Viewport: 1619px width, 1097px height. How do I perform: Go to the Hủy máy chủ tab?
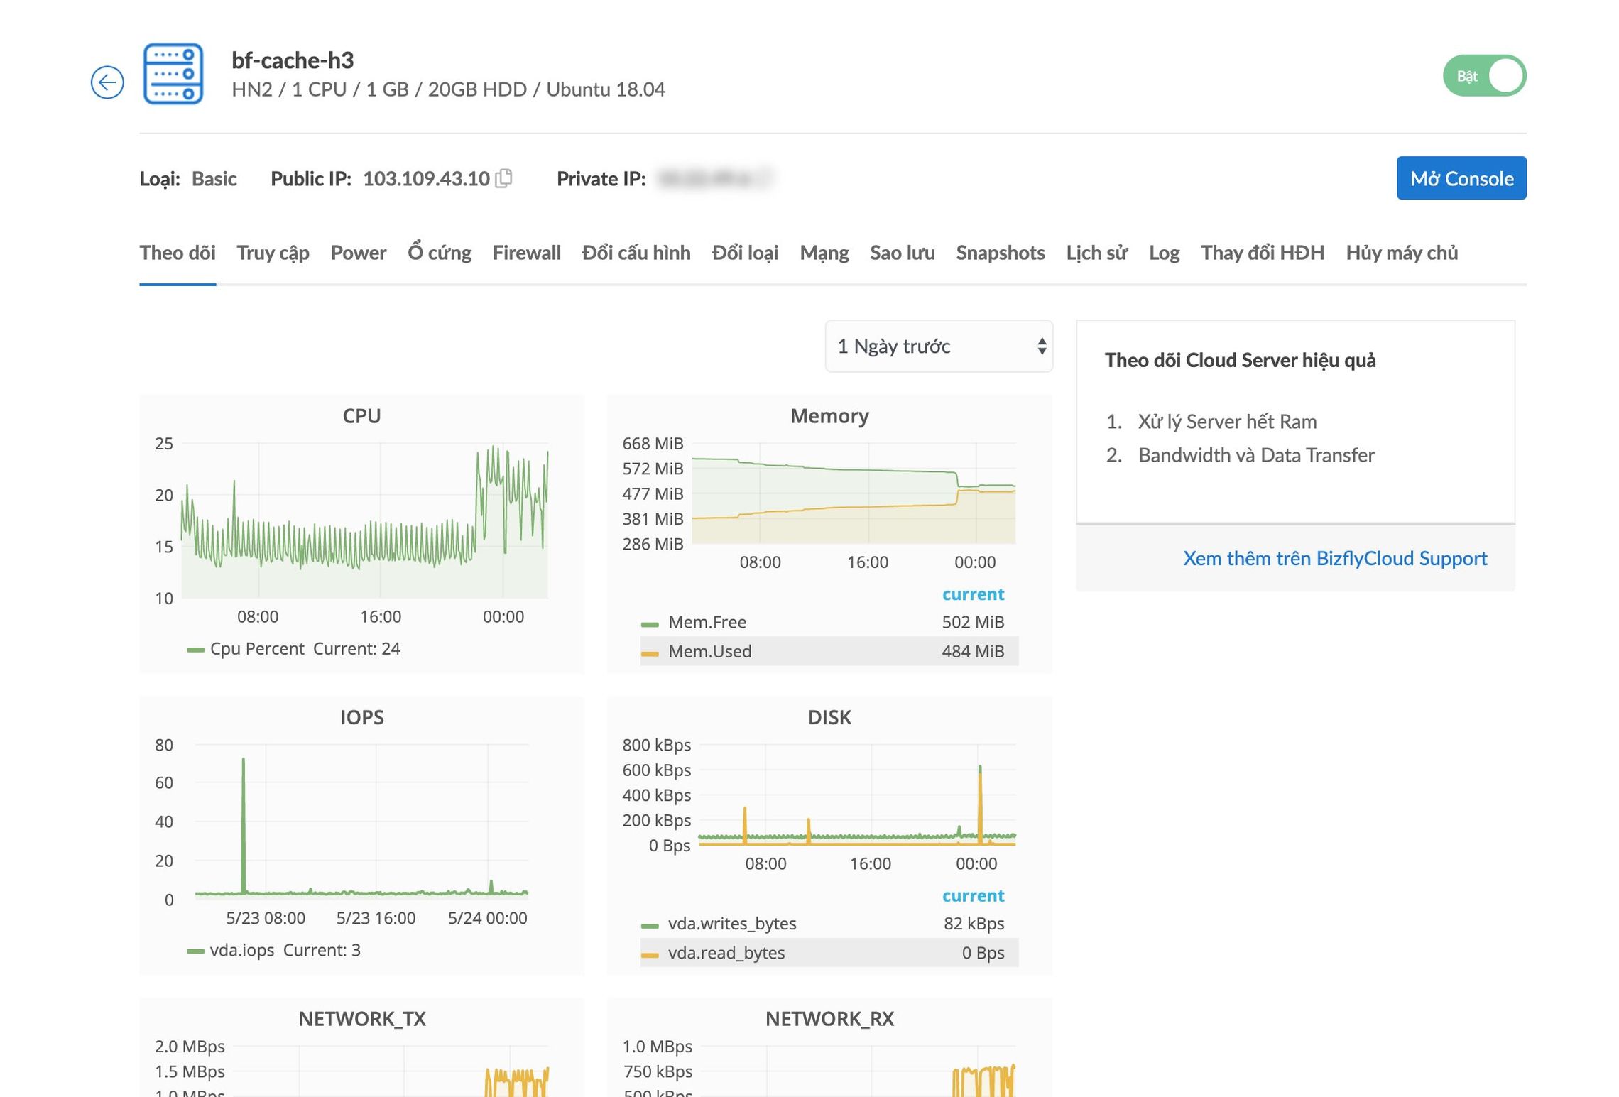click(x=1402, y=253)
